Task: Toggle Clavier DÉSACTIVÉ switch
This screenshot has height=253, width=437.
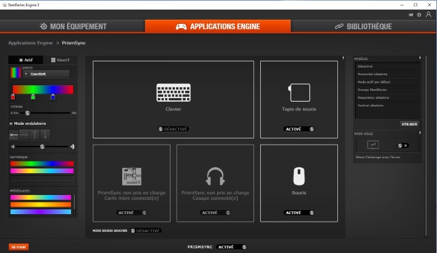Action: (x=173, y=129)
